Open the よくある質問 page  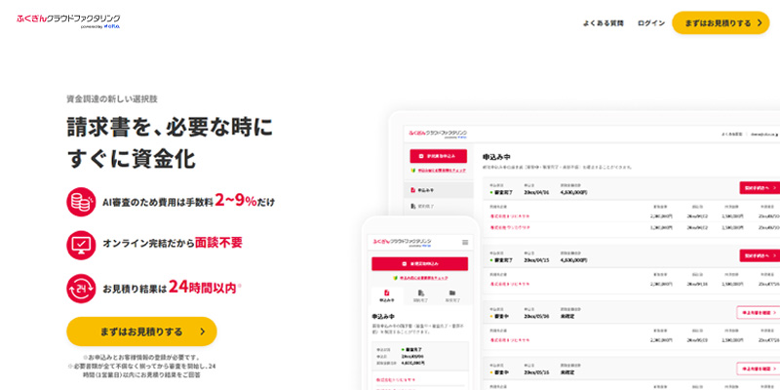pyautogui.click(x=603, y=22)
